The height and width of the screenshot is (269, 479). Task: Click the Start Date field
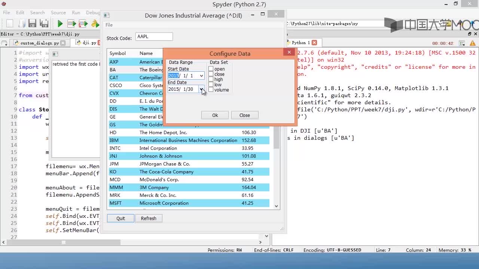(186, 76)
